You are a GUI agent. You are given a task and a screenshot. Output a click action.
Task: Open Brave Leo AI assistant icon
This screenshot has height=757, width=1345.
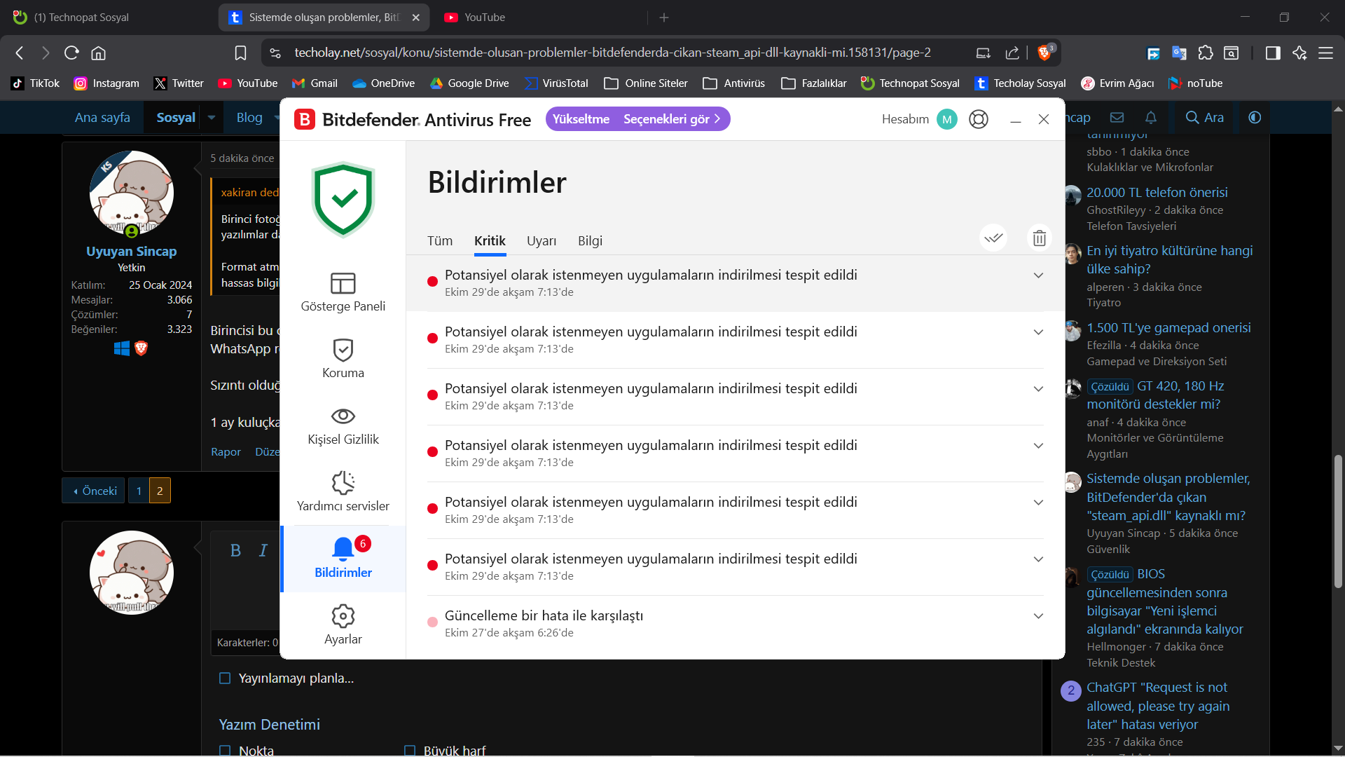click(1299, 53)
